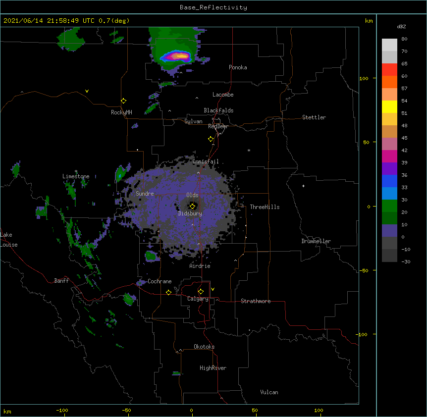Click the yellow diamond marker south of RedDeer
The image size is (427, 417).
point(211,139)
